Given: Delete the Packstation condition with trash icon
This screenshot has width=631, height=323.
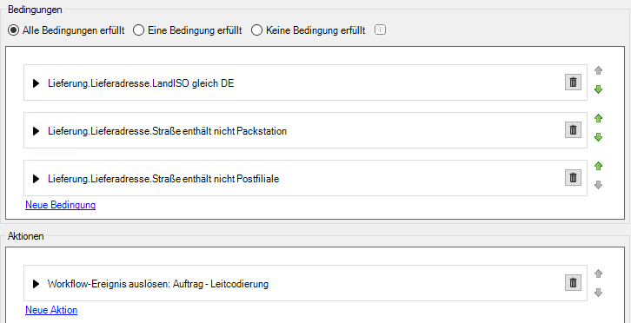Looking at the screenshot, I should 573,130.
